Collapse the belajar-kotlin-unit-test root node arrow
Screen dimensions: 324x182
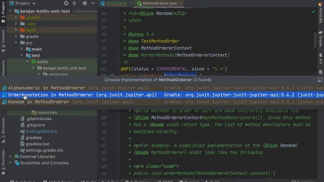[10, 11]
